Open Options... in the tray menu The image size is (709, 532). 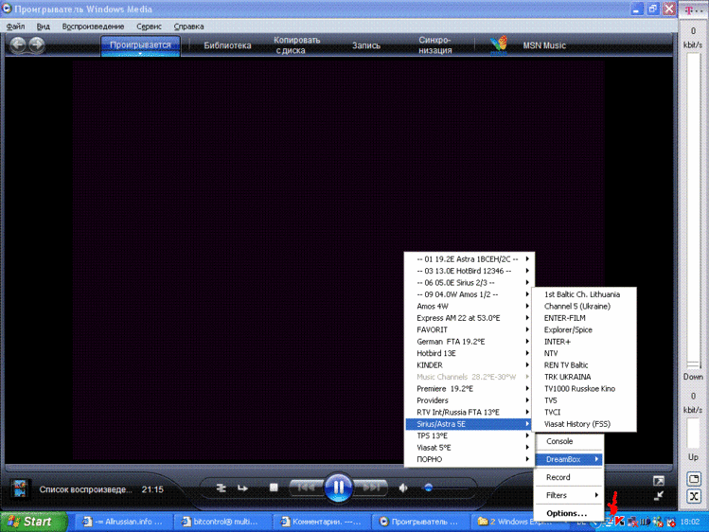point(569,513)
